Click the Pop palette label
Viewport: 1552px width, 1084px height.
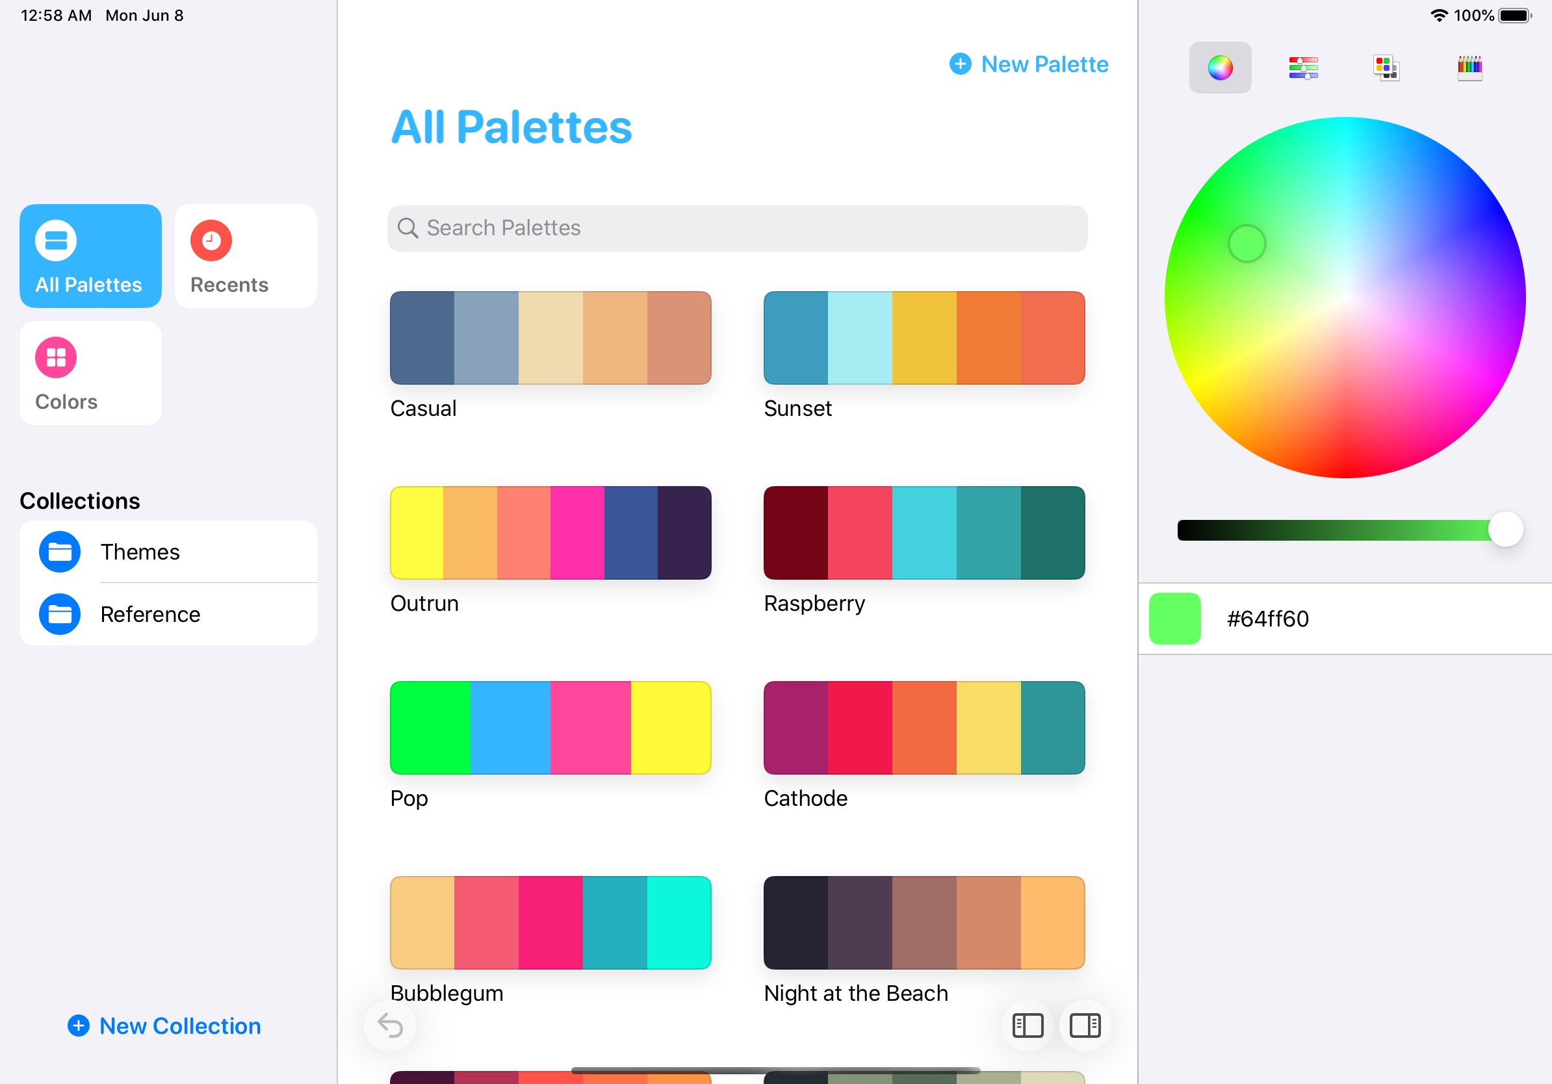pos(409,798)
